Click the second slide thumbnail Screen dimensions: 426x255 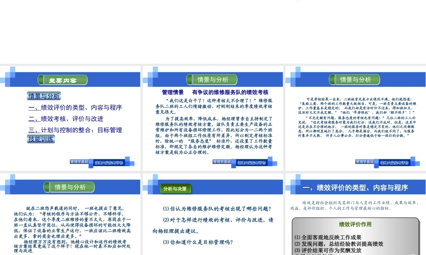pyautogui.click(x=212, y=119)
